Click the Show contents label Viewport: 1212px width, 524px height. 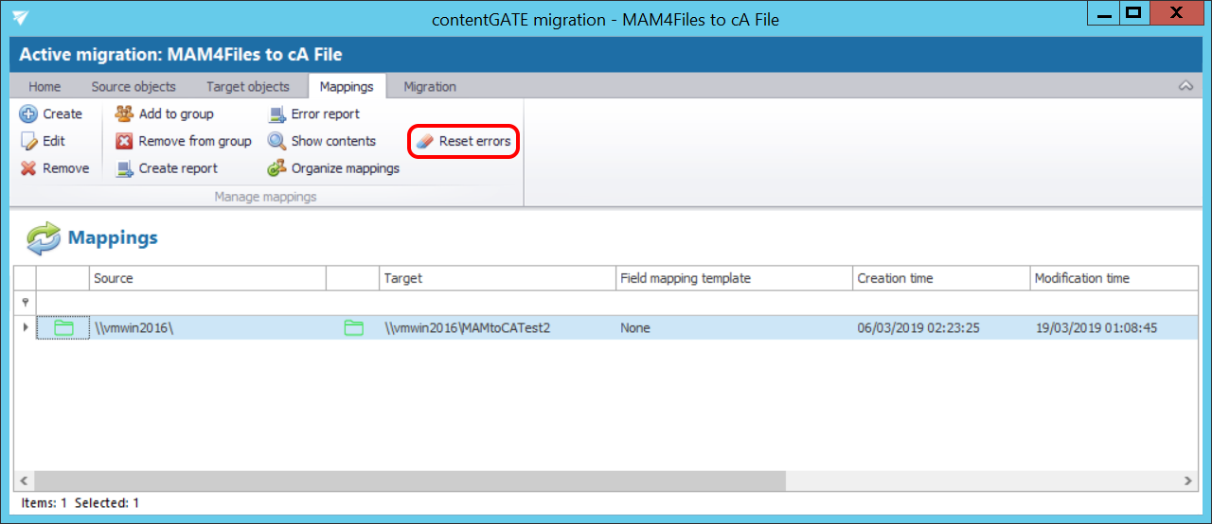(x=333, y=141)
